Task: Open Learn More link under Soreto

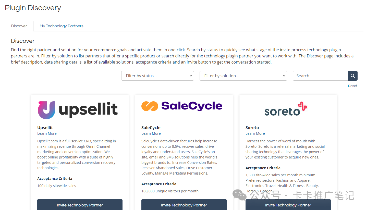Action: [x=255, y=133]
